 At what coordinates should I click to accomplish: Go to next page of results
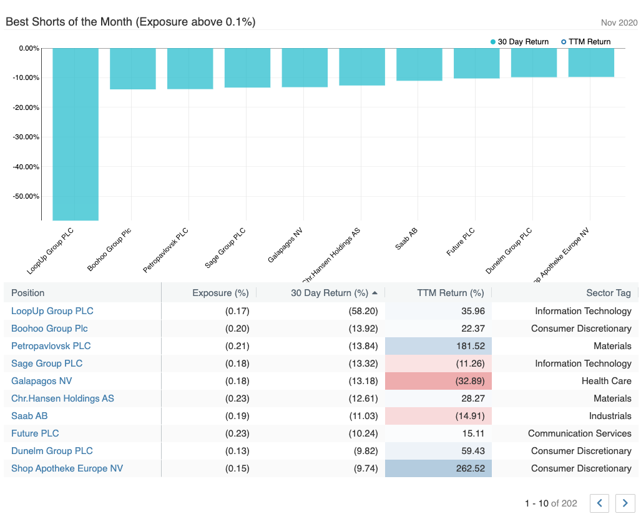pos(625,503)
